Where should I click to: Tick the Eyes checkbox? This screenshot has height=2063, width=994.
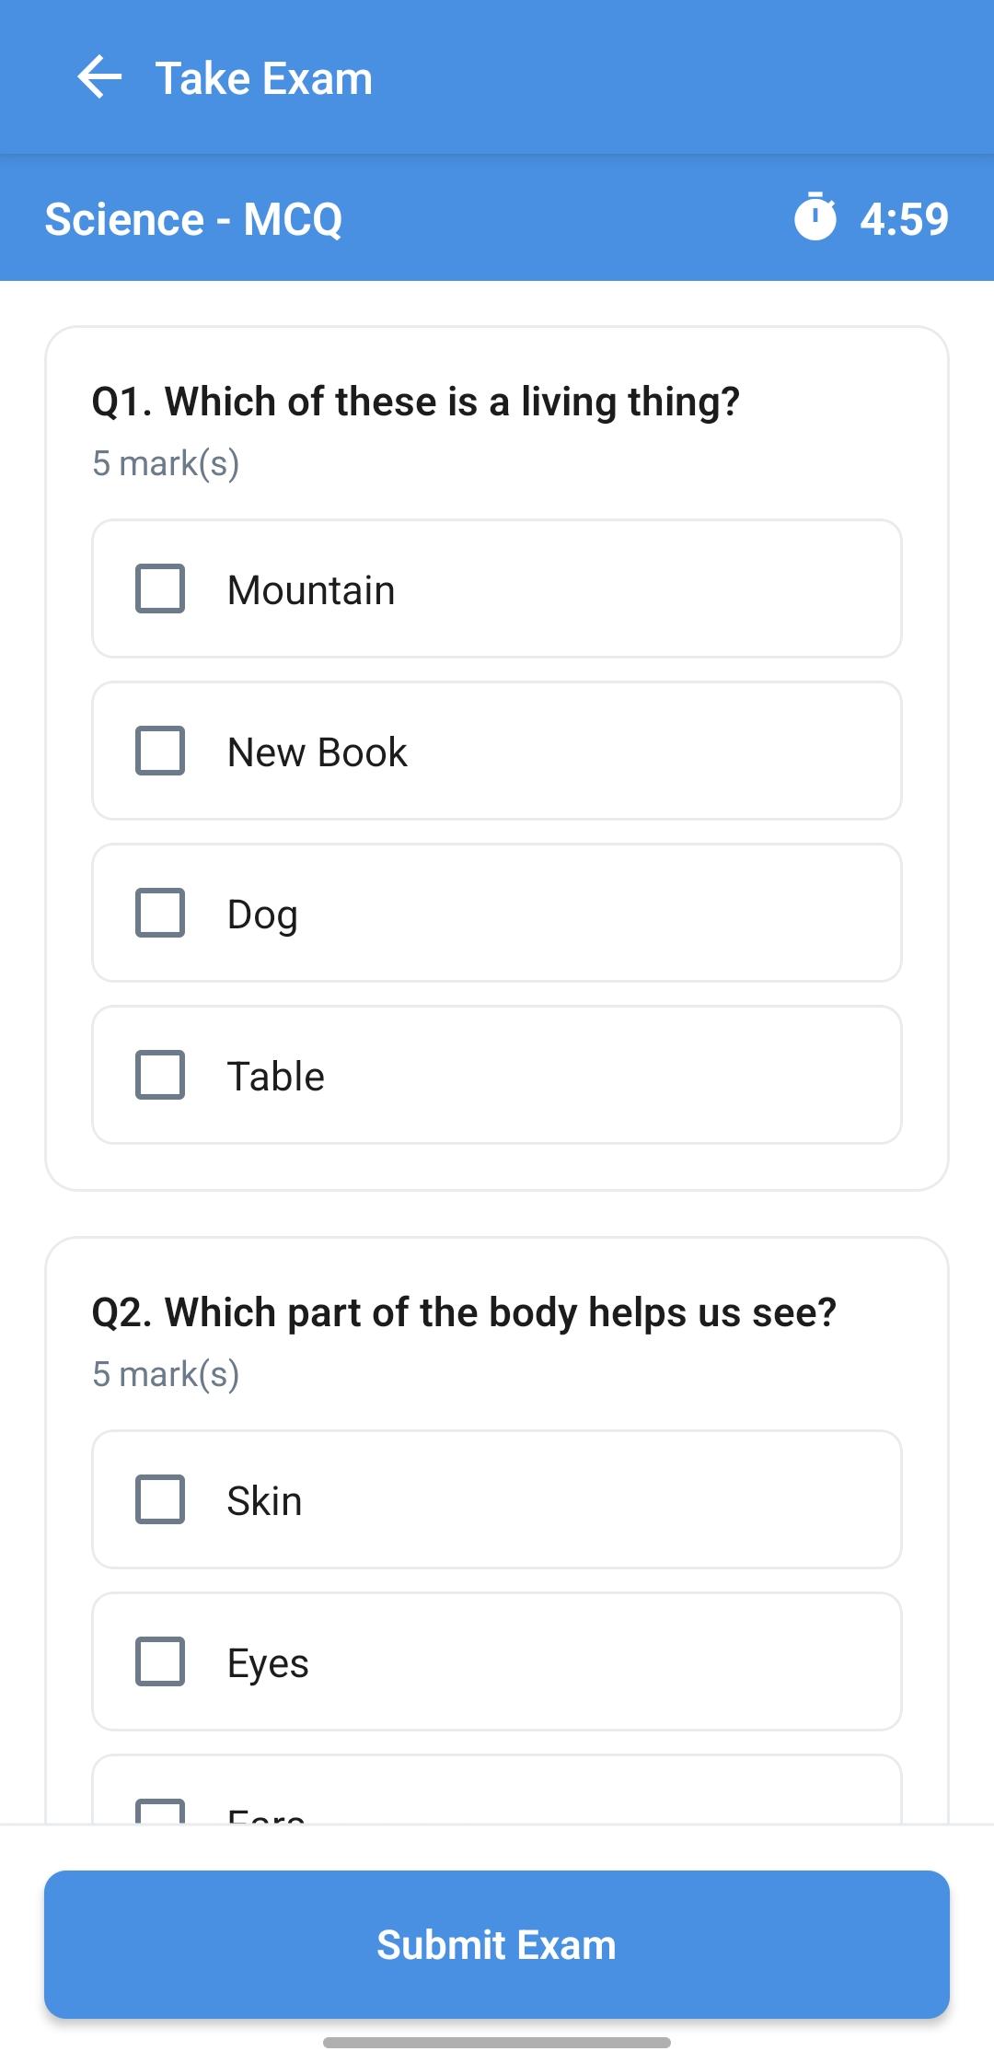pyautogui.click(x=160, y=1661)
